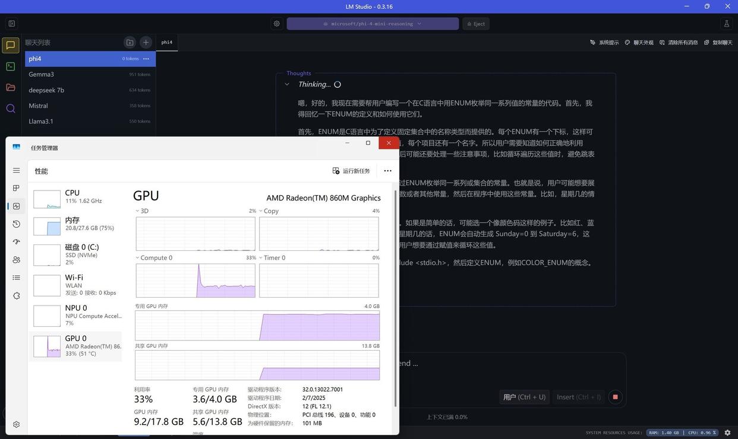Start a new chat with the plus icon
The height and width of the screenshot is (439, 738).
coord(146,43)
